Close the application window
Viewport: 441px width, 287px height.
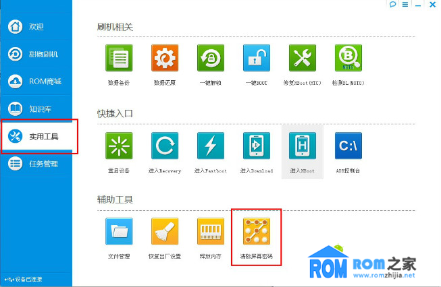coord(433,5)
